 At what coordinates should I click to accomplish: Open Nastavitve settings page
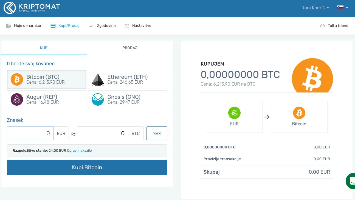(138, 26)
